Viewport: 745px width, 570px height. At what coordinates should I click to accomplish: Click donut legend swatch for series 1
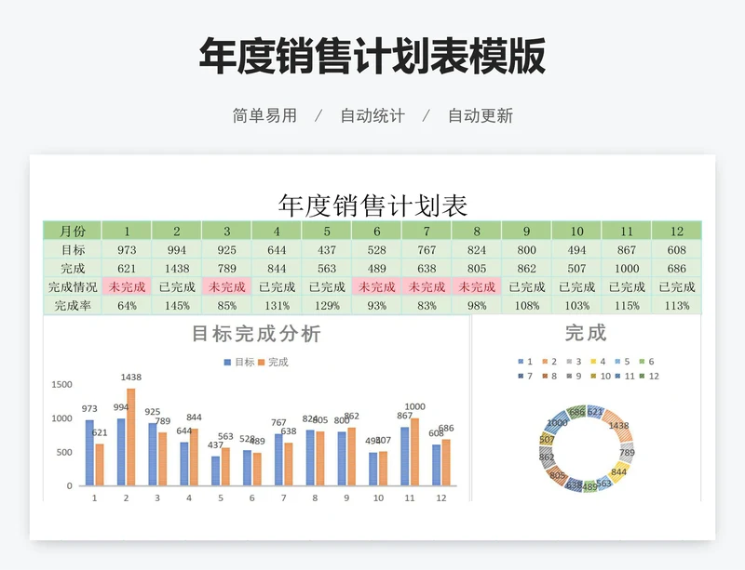tap(521, 362)
